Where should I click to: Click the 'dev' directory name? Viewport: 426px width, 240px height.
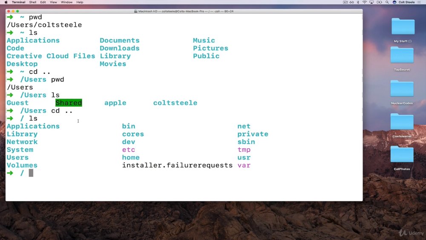129,142
